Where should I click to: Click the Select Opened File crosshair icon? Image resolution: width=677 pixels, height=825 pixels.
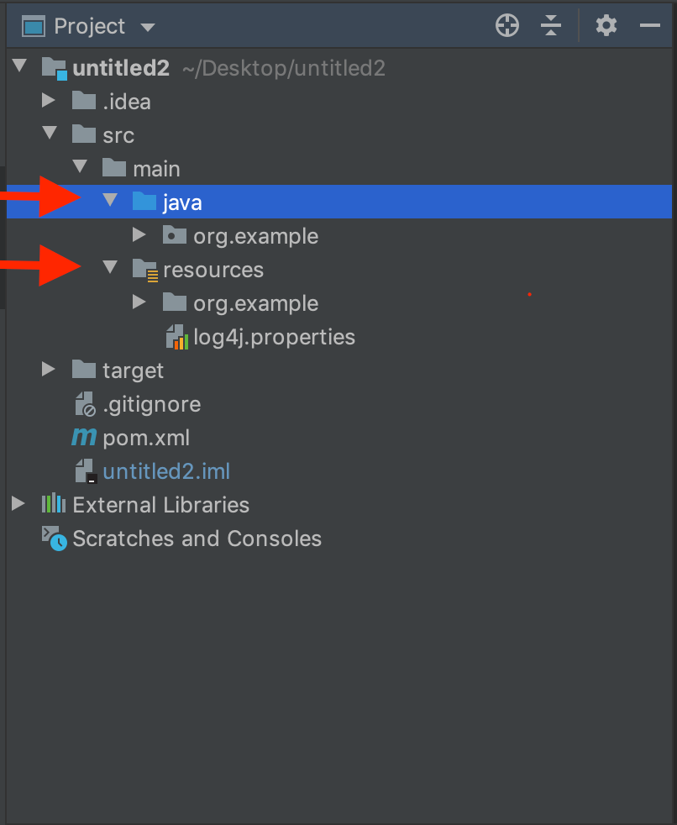click(506, 25)
